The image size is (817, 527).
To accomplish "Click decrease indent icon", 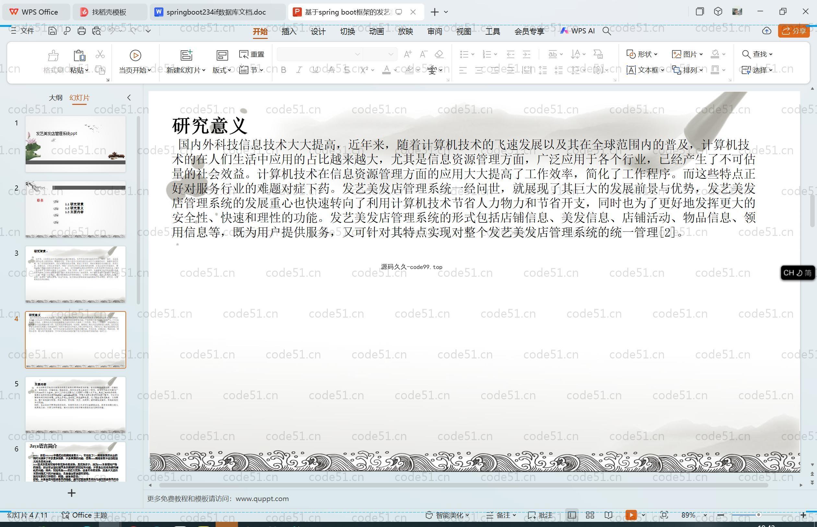I will coord(510,54).
